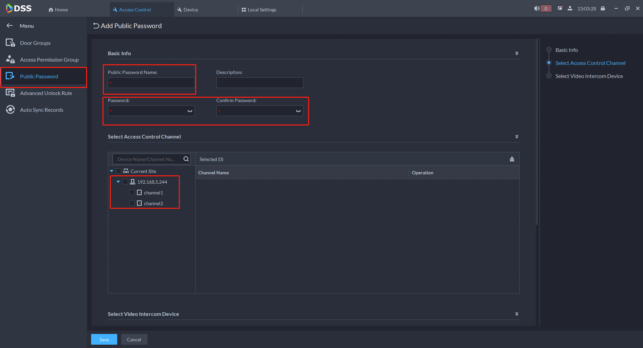Image resolution: width=643 pixels, height=348 pixels.
Task: Collapse Select Video Intercom Device section
Action: [517, 314]
